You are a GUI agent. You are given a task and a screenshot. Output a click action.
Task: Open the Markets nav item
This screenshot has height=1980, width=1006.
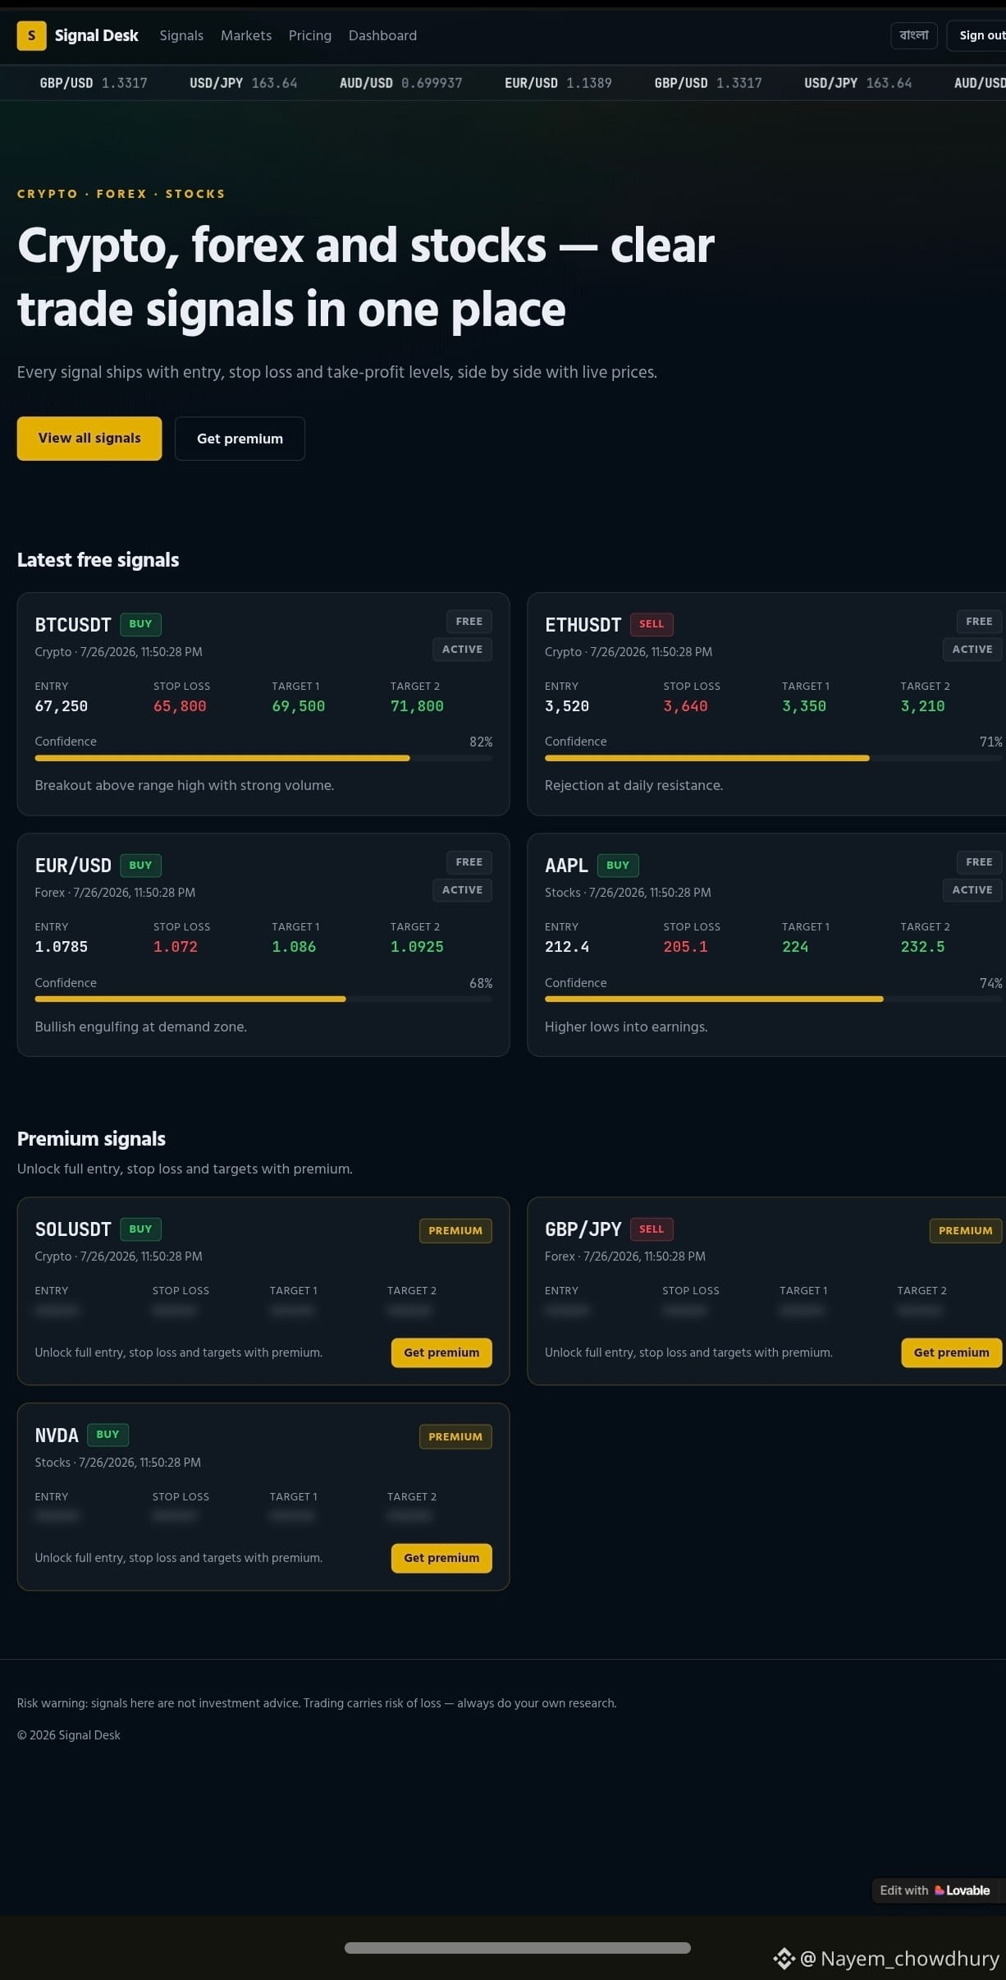[246, 35]
